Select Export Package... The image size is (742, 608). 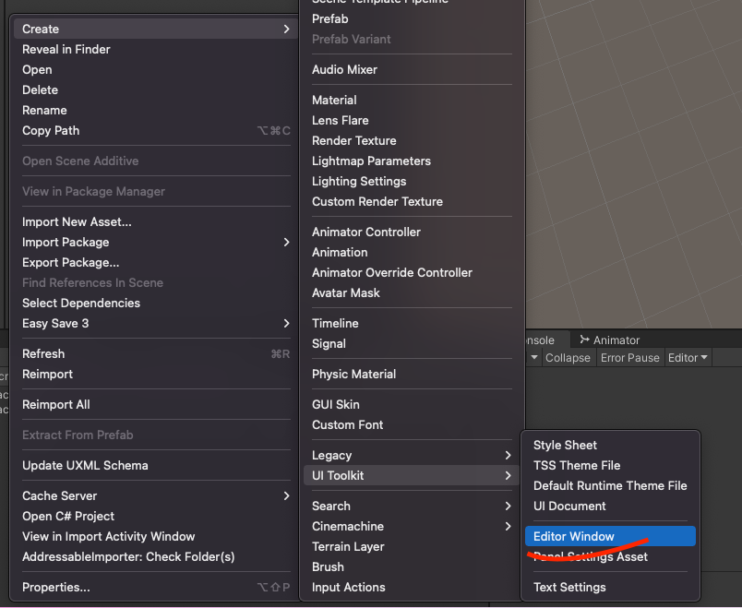155,263
